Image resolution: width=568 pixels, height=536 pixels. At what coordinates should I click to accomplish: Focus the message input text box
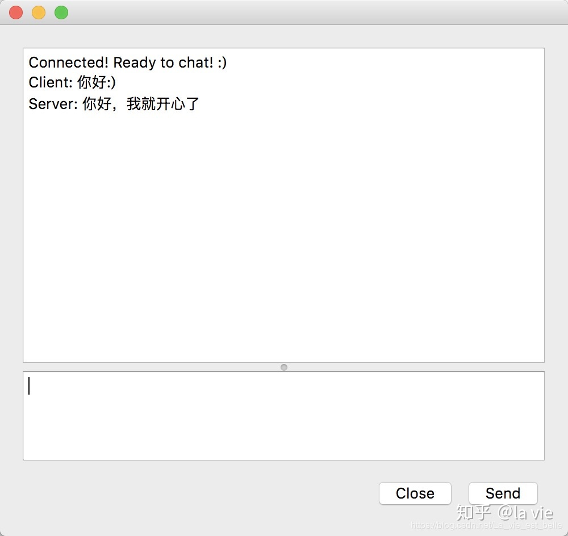click(x=283, y=416)
